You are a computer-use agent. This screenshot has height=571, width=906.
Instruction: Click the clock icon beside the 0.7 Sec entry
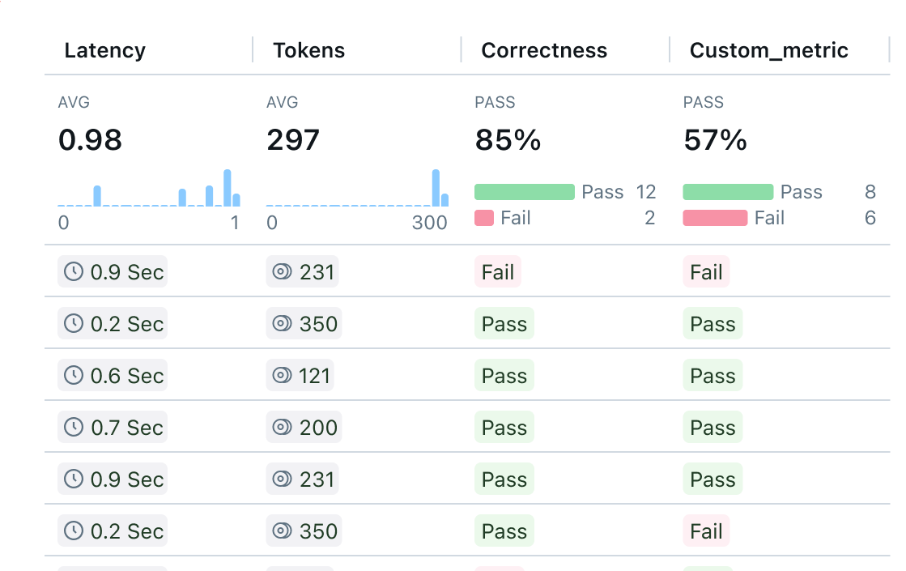tap(73, 427)
